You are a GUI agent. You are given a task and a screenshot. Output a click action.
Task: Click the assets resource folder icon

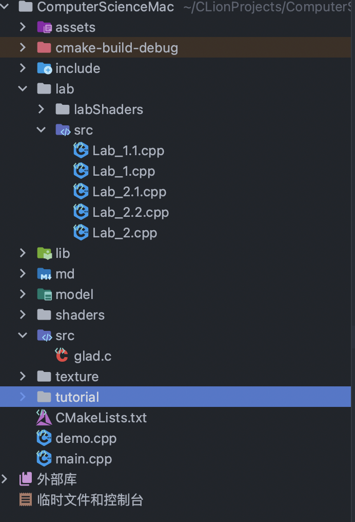point(44,27)
